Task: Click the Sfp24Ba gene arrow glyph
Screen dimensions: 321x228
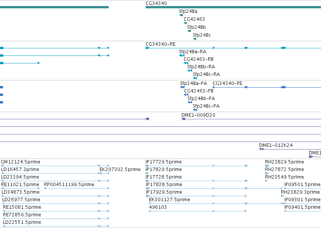Action: 181,15
